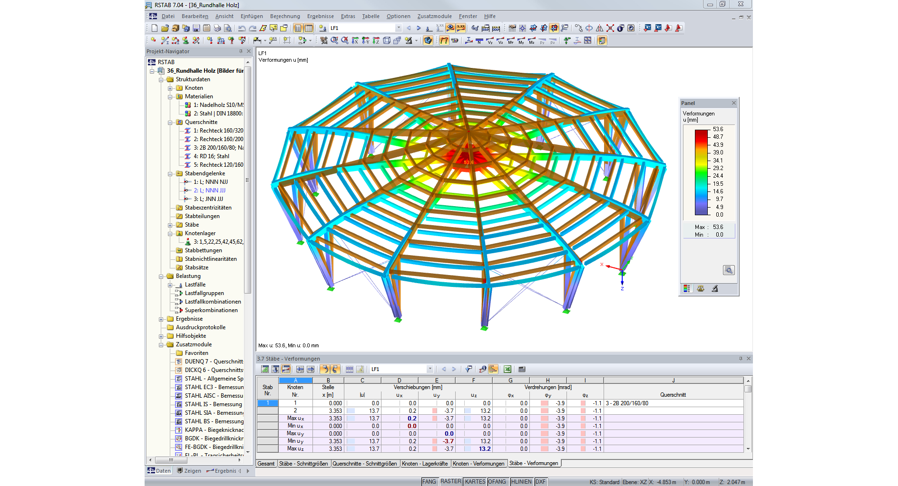Click the Mirror tool icon

click(600, 28)
